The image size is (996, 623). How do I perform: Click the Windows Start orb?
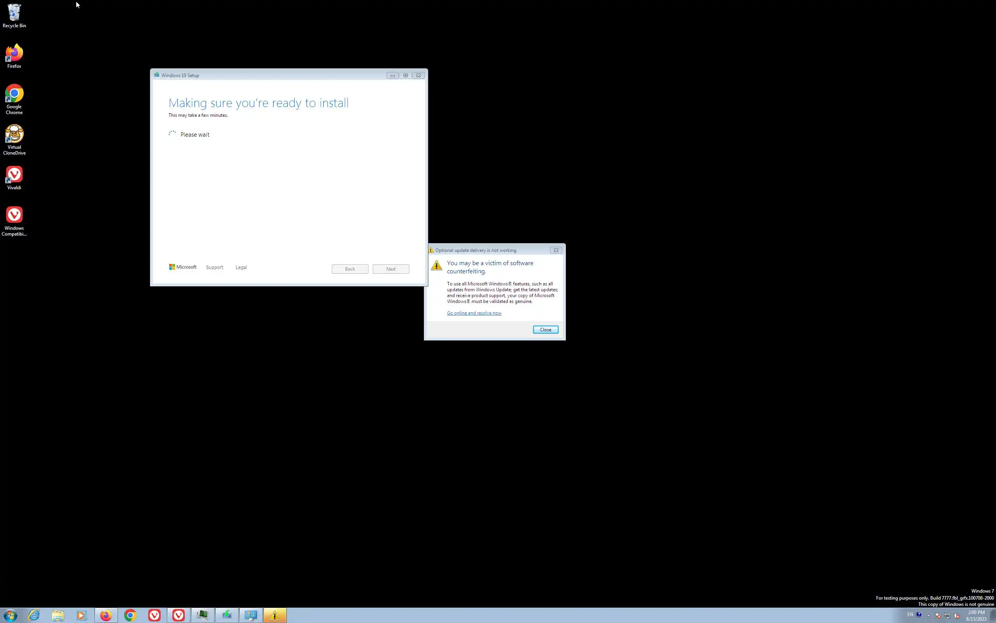click(10, 615)
